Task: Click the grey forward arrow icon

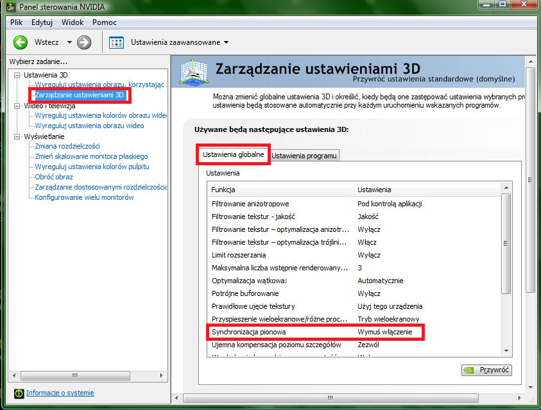Action: pyautogui.click(x=84, y=42)
